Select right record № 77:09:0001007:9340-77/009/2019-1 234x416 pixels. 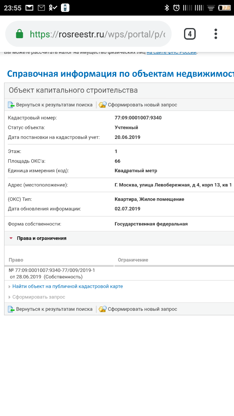click(x=52, y=270)
